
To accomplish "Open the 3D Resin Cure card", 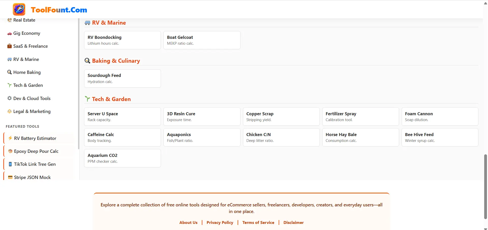I will [x=202, y=117].
